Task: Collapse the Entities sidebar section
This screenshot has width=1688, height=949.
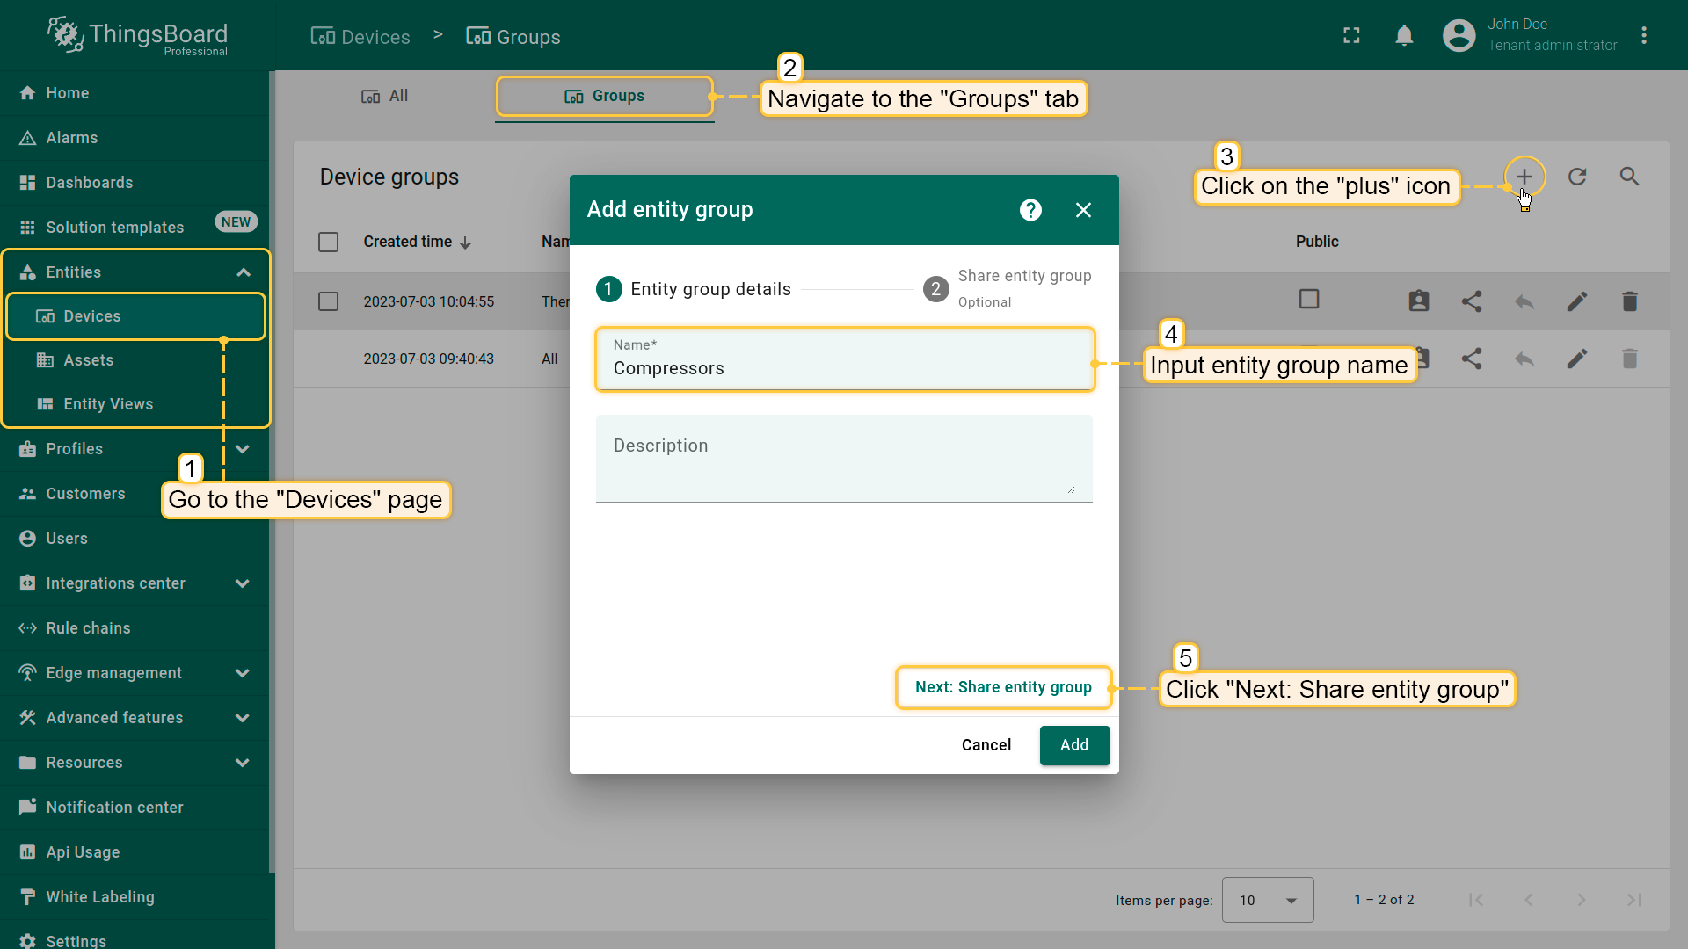Action: pyautogui.click(x=244, y=272)
